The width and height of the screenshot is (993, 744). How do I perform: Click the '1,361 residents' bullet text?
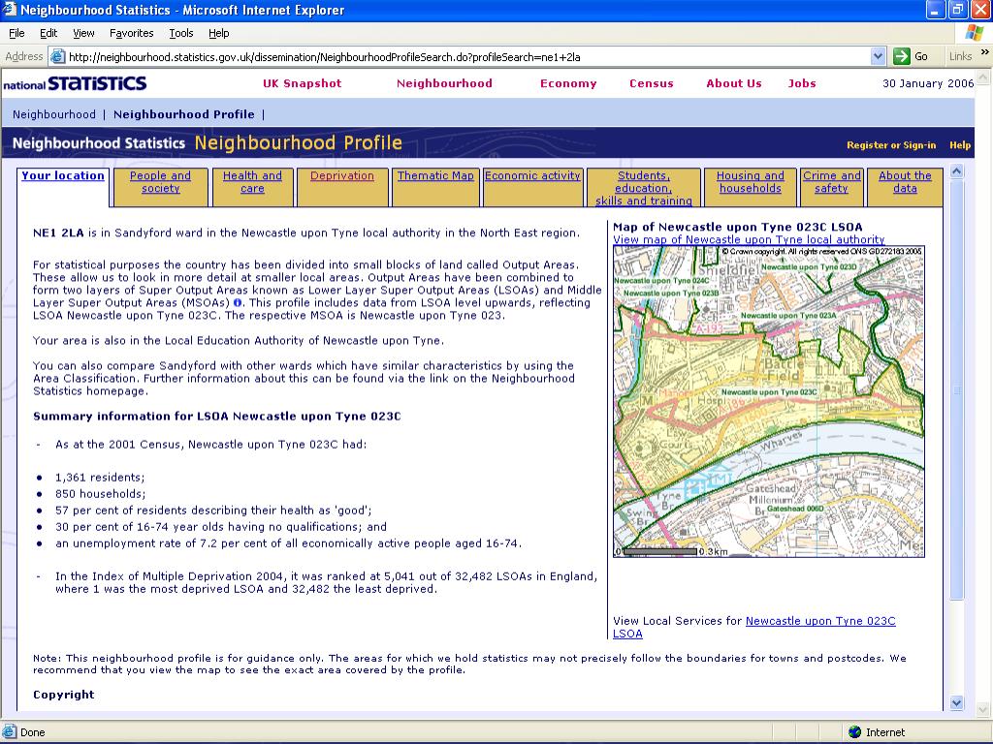click(x=100, y=478)
